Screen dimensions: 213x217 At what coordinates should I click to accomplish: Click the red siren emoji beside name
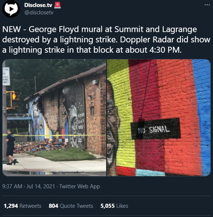[x=57, y=5]
